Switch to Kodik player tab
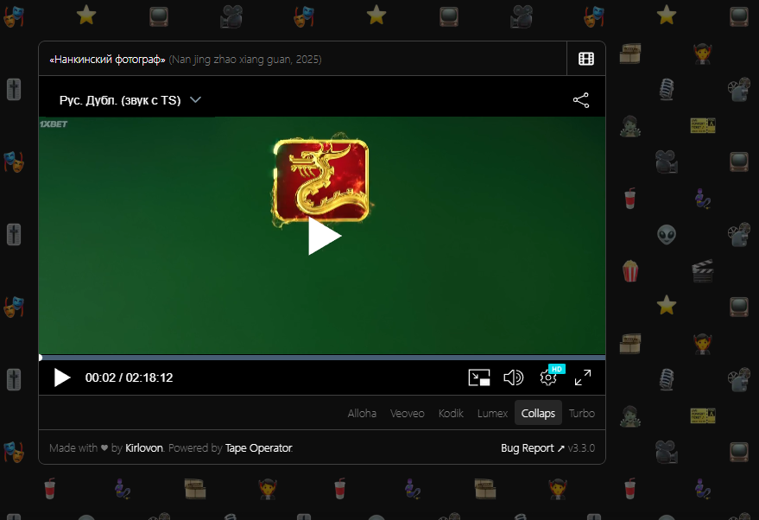Screen dimensions: 759x520 coord(451,413)
